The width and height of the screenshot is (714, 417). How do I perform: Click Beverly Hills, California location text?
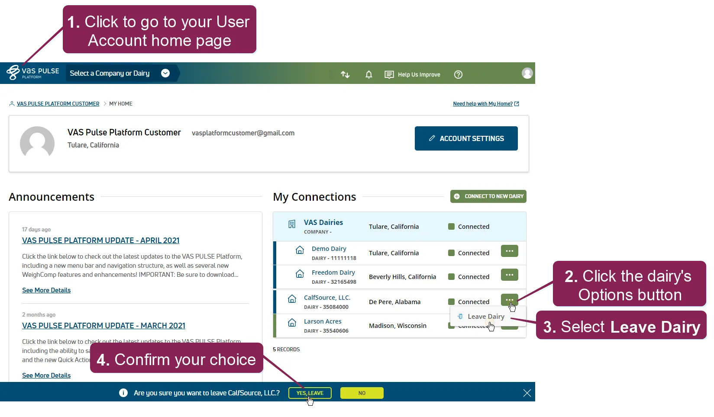402,277
